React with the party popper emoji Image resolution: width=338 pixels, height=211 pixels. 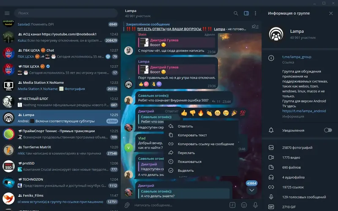tap(234, 113)
